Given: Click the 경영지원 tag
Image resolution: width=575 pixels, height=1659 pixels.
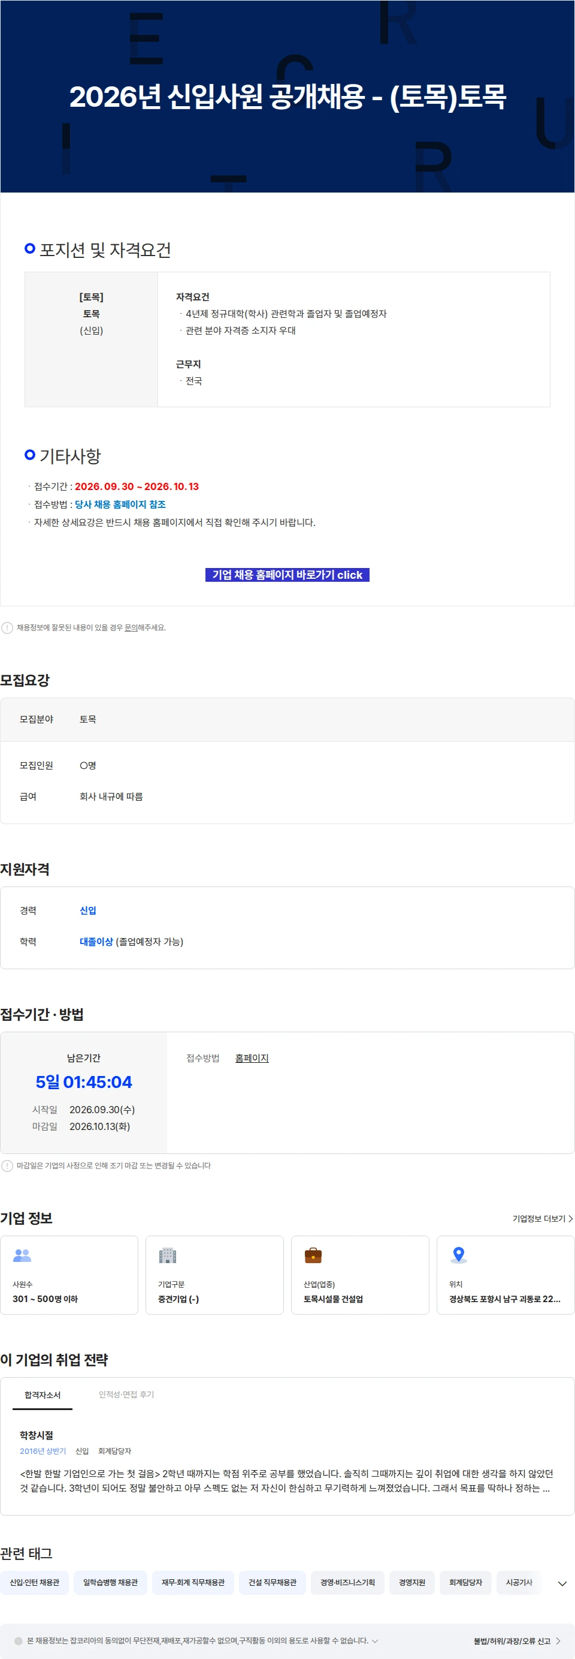Looking at the screenshot, I should click(411, 1582).
